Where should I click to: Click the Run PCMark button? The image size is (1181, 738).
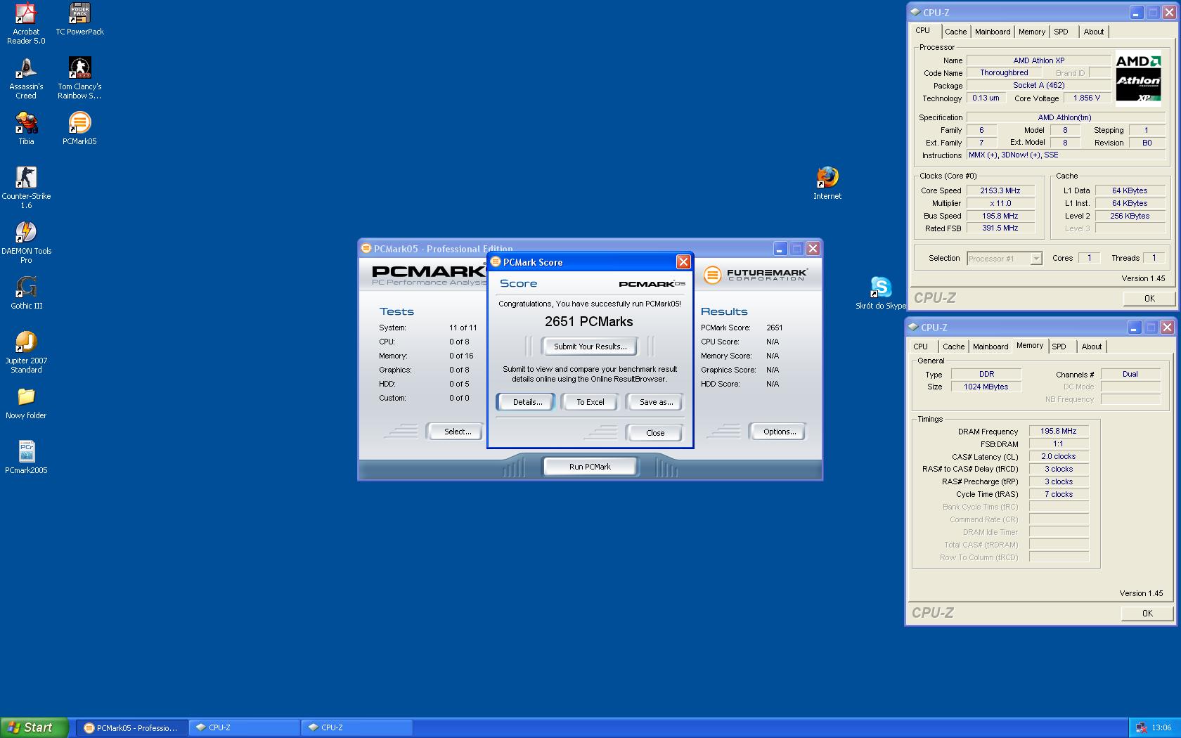[x=590, y=467]
